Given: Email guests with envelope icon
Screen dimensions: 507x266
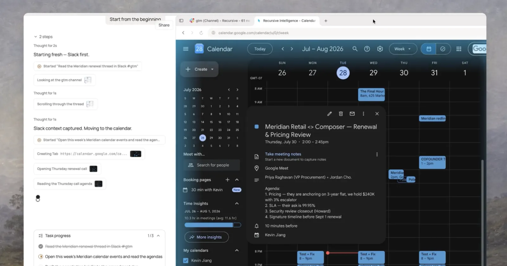Looking at the screenshot, I should pos(352,114).
